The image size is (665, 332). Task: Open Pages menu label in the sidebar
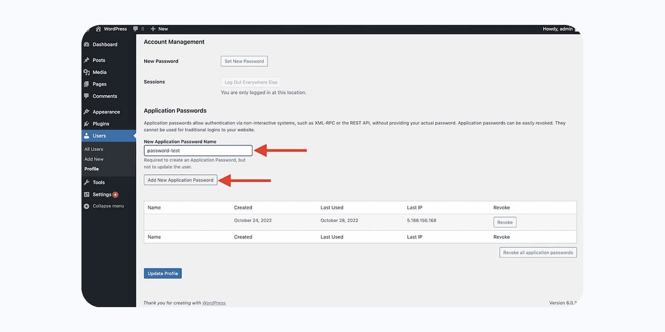[x=100, y=84]
